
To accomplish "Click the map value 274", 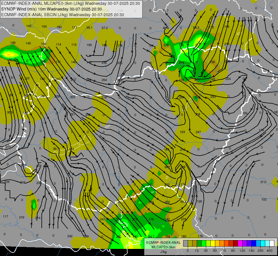I will pyautogui.click(x=104, y=98).
